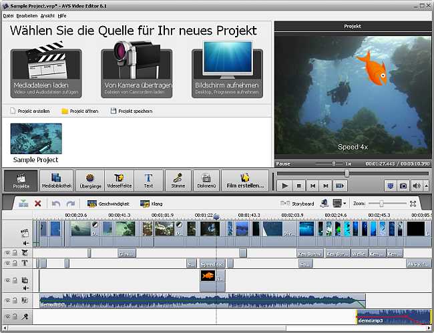Click the timeline playhead marker

[x=216, y=217]
